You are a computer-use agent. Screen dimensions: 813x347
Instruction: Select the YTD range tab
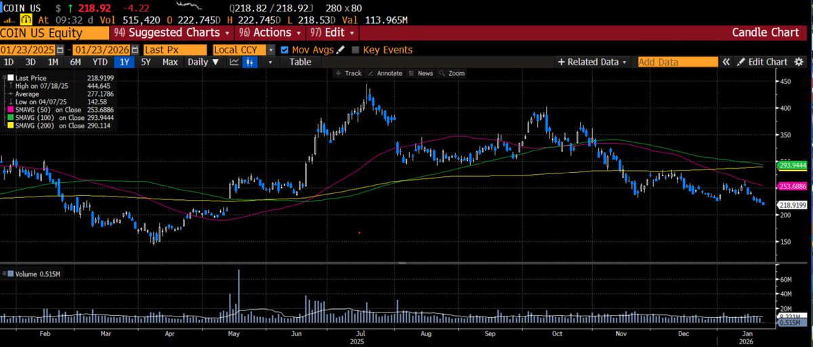[100, 62]
